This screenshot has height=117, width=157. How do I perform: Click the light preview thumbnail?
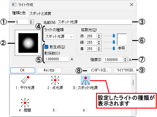(x=28, y=43)
